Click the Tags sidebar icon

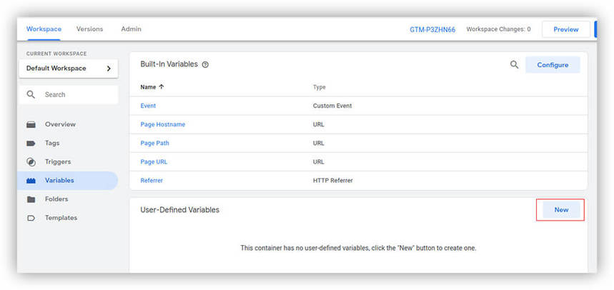click(x=31, y=143)
